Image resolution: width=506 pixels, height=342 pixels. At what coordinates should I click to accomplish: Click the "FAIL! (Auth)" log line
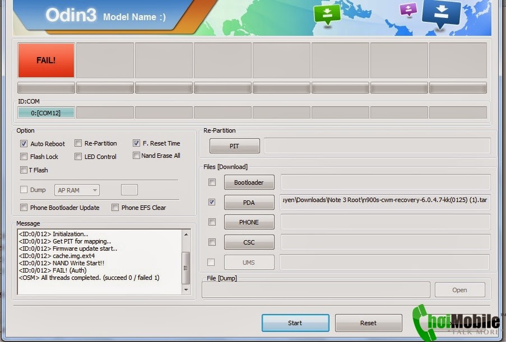53,270
